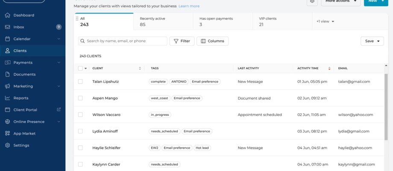
Task: Open Inbox envelope icon in sidebar
Action: (8, 27)
